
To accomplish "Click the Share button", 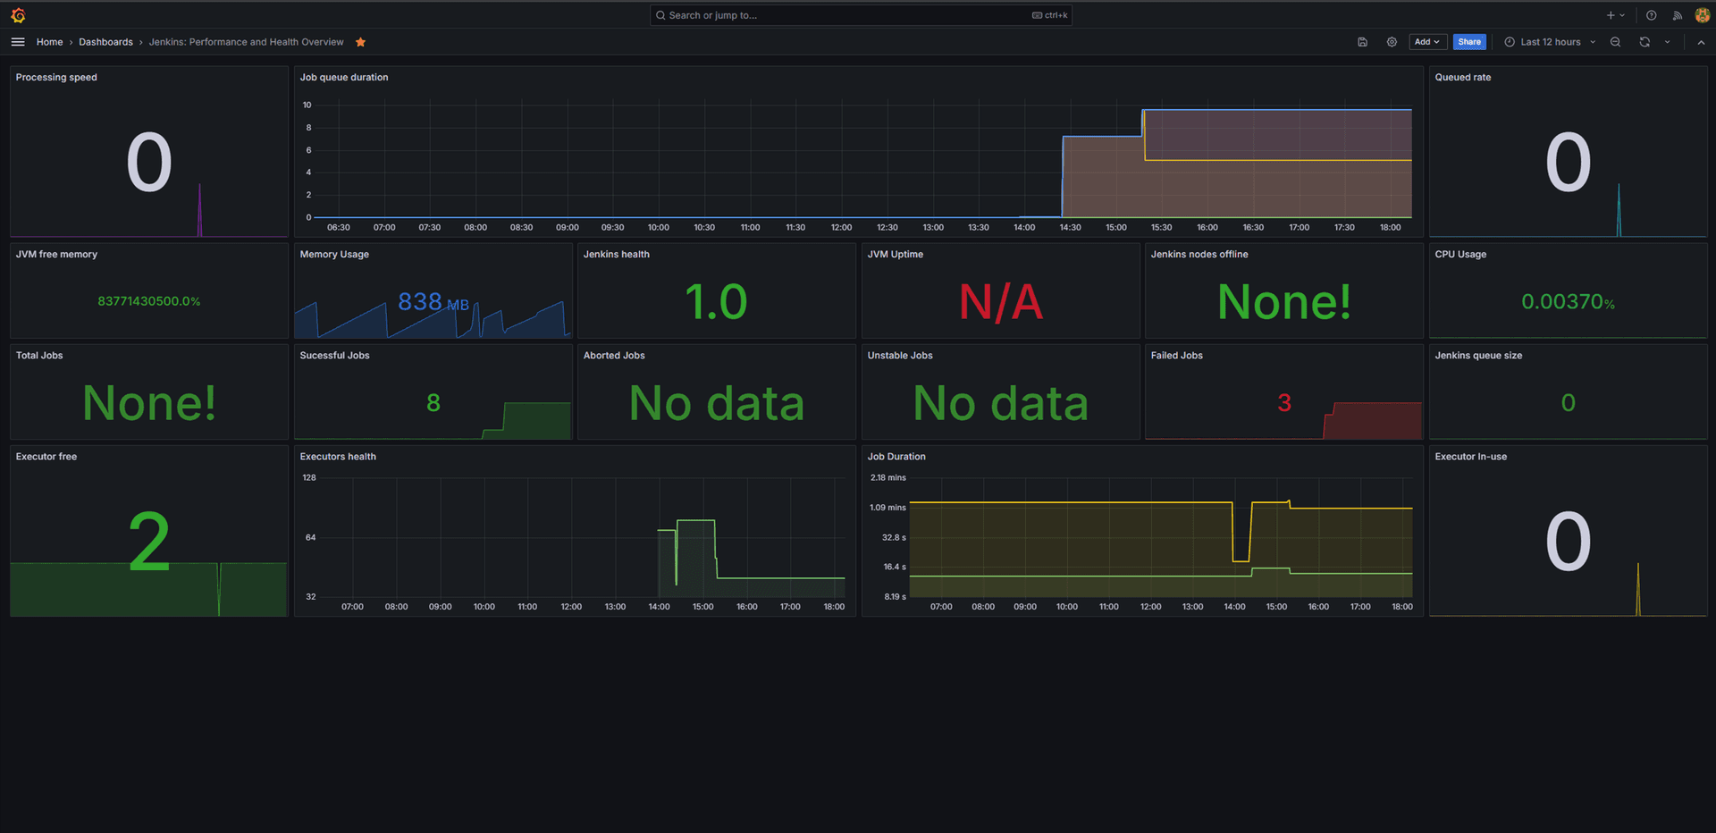I will 1468,42.
